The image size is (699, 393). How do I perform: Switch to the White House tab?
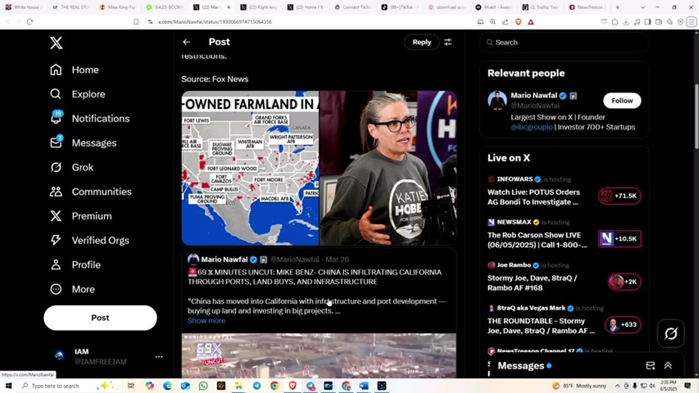23,7
